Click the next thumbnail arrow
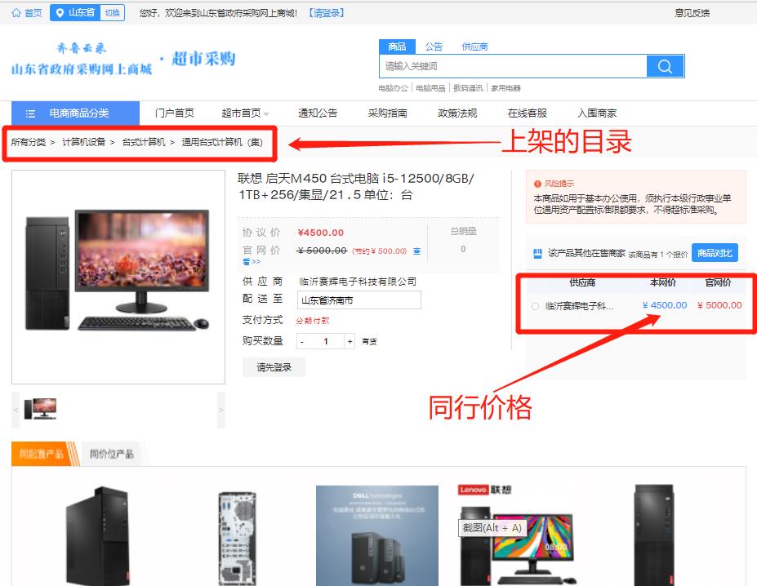 click(x=220, y=410)
